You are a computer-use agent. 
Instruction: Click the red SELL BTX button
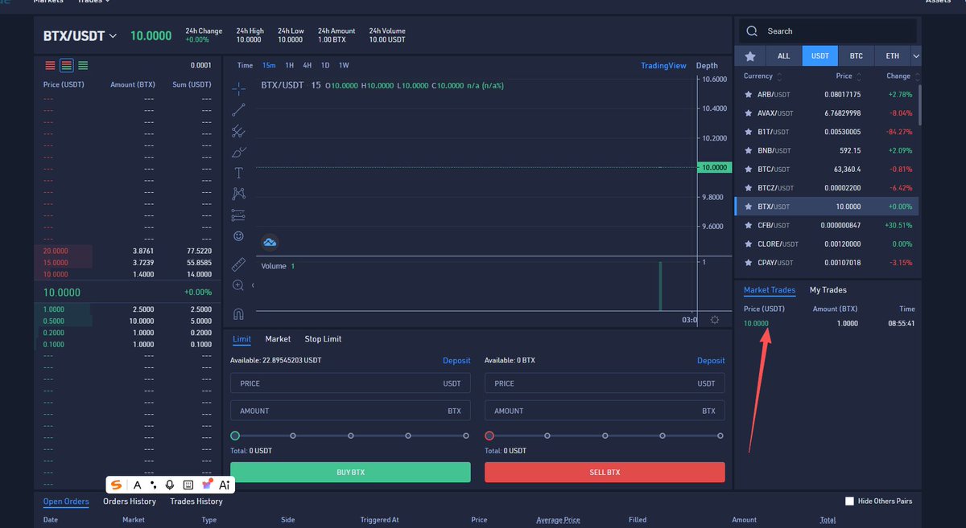pos(605,473)
